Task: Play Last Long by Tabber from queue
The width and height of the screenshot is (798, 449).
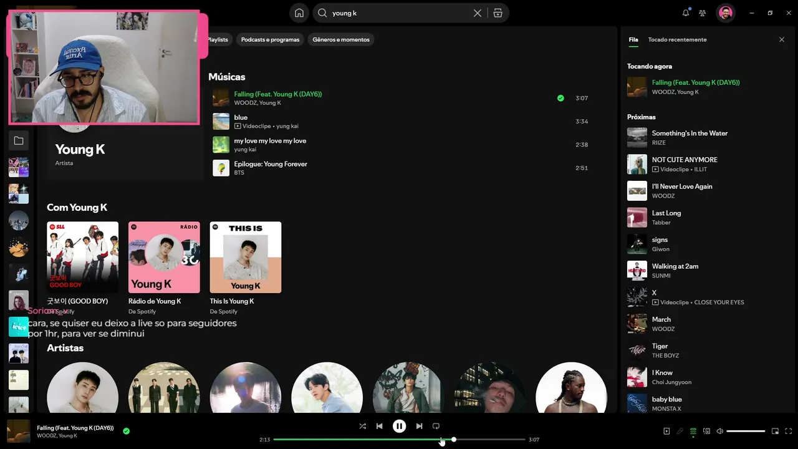Action: [x=706, y=218]
